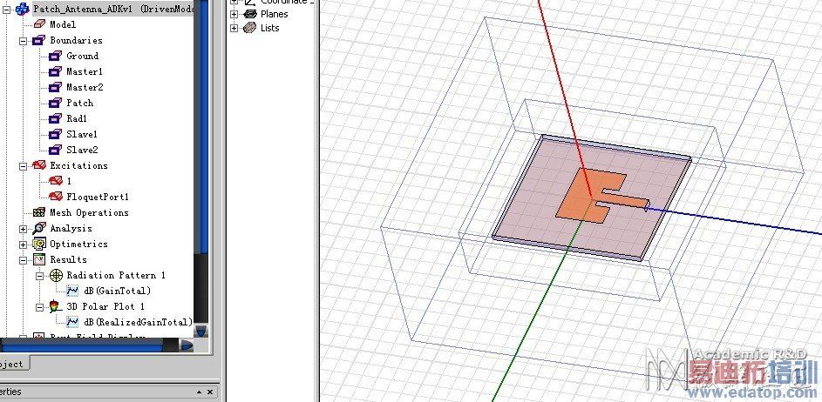
Task: Click the Optimetrics icon
Action: coord(39,244)
